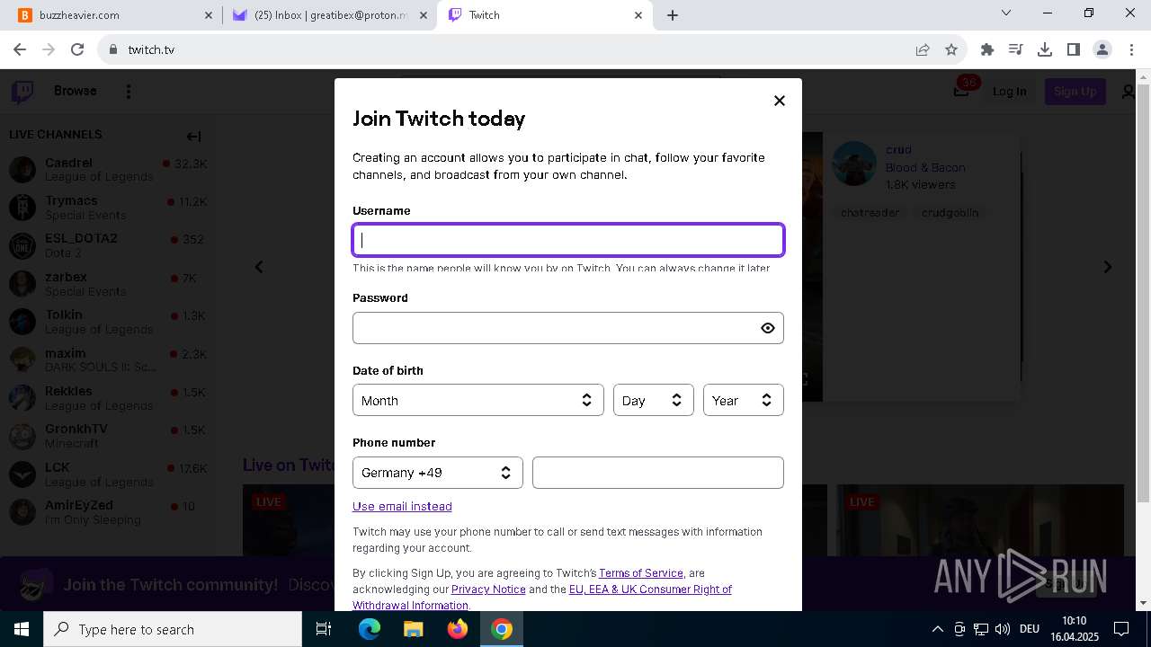Close the Join Twitch dialog
This screenshot has width=1151, height=647.
click(780, 101)
